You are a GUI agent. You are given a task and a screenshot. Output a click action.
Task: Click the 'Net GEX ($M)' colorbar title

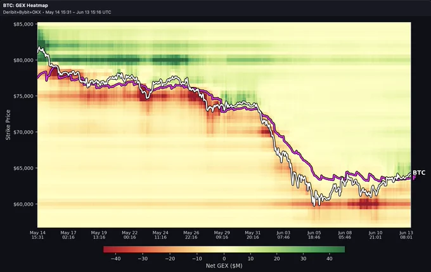pos(224,266)
